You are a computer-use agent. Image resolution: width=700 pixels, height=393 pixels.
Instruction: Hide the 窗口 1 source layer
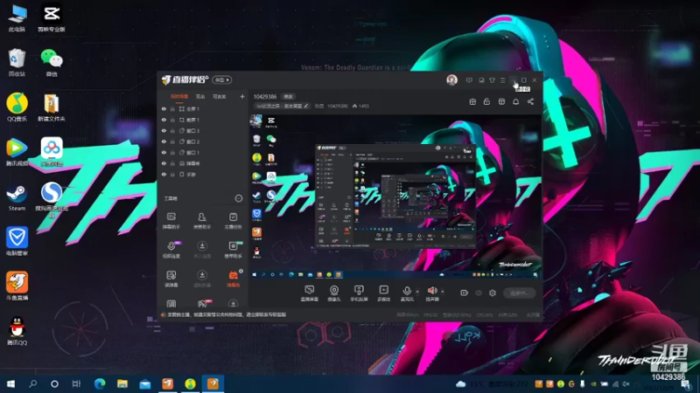click(x=164, y=152)
